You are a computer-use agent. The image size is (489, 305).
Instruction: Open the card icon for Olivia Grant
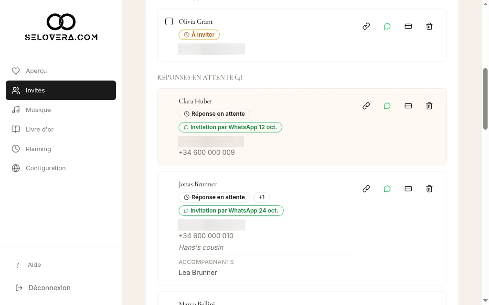[x=408, y=26]
